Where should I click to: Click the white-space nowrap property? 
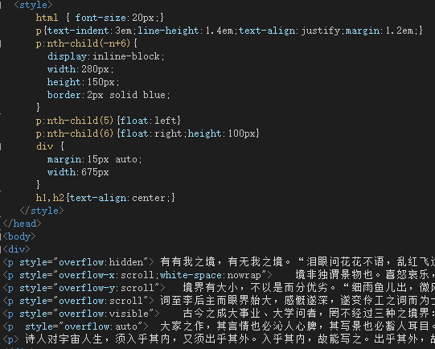point(210,275)
